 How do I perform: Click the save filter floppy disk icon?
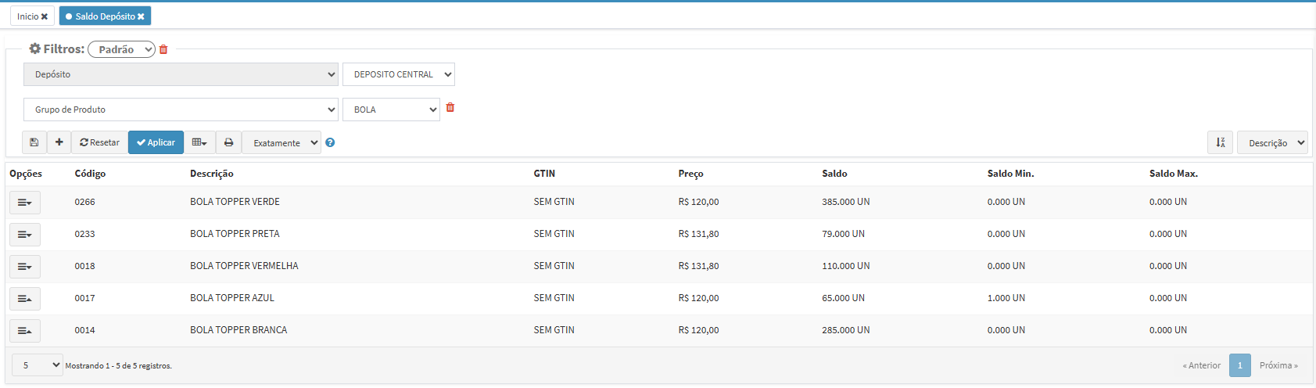34,142
